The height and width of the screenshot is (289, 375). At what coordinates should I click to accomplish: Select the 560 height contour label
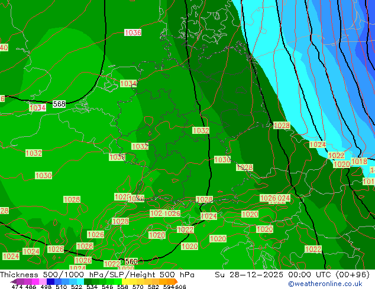131,261
